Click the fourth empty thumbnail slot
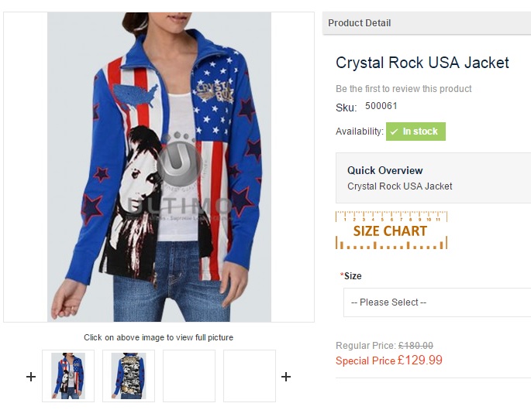This screenshot has width=531, height=410. coord(250,376)
